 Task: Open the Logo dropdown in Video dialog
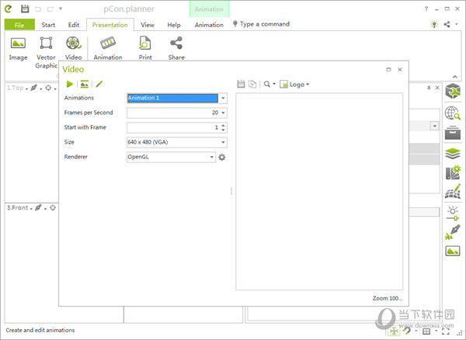tap(294, 85)
